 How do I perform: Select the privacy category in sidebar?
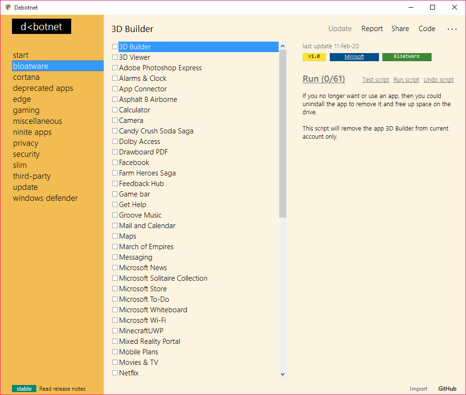coord(26,143)
